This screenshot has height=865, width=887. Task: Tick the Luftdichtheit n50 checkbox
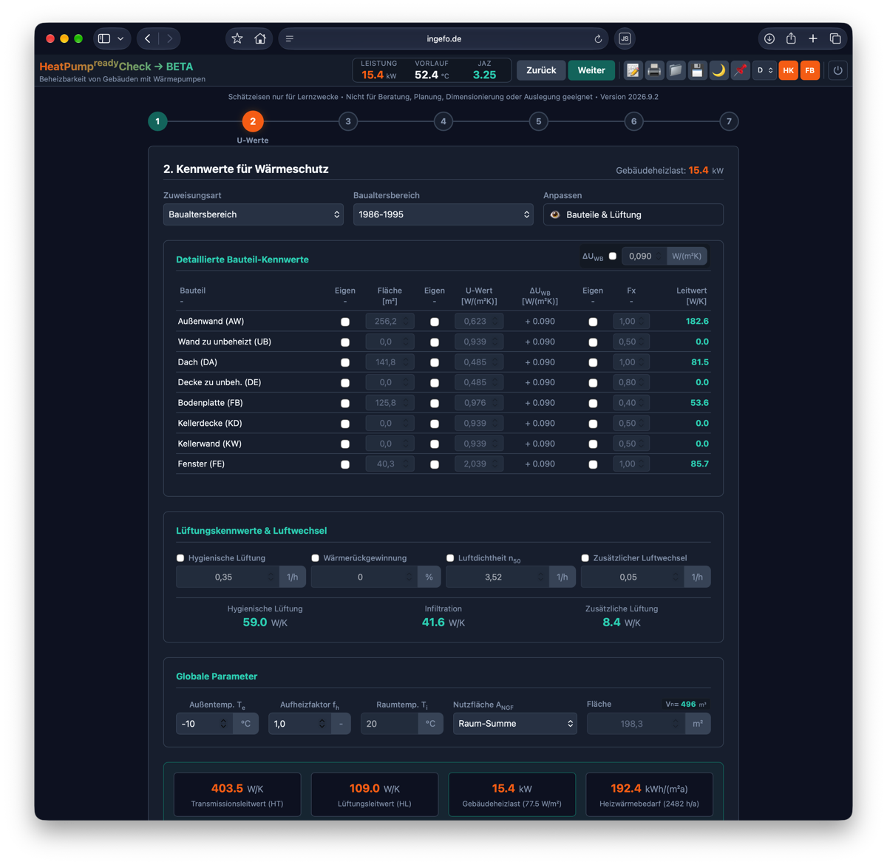pos(450,557)
